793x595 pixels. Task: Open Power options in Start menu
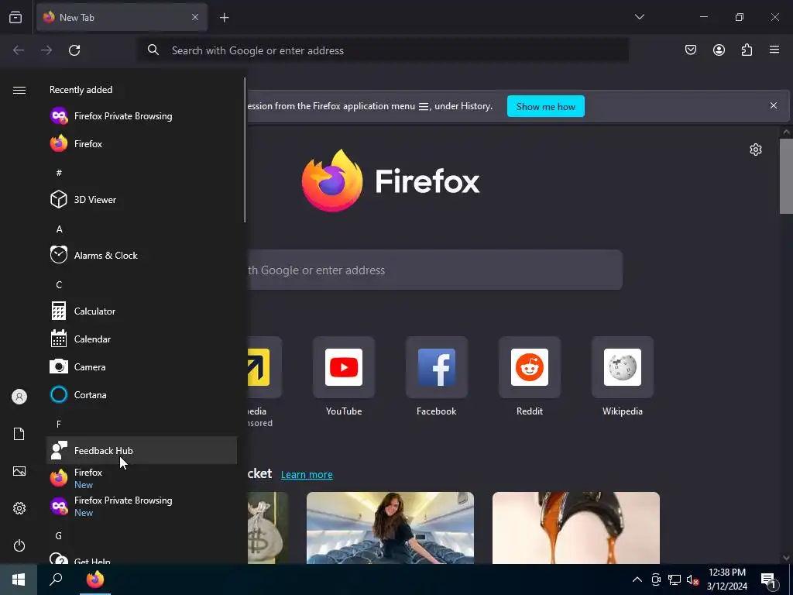click(19, 545)
